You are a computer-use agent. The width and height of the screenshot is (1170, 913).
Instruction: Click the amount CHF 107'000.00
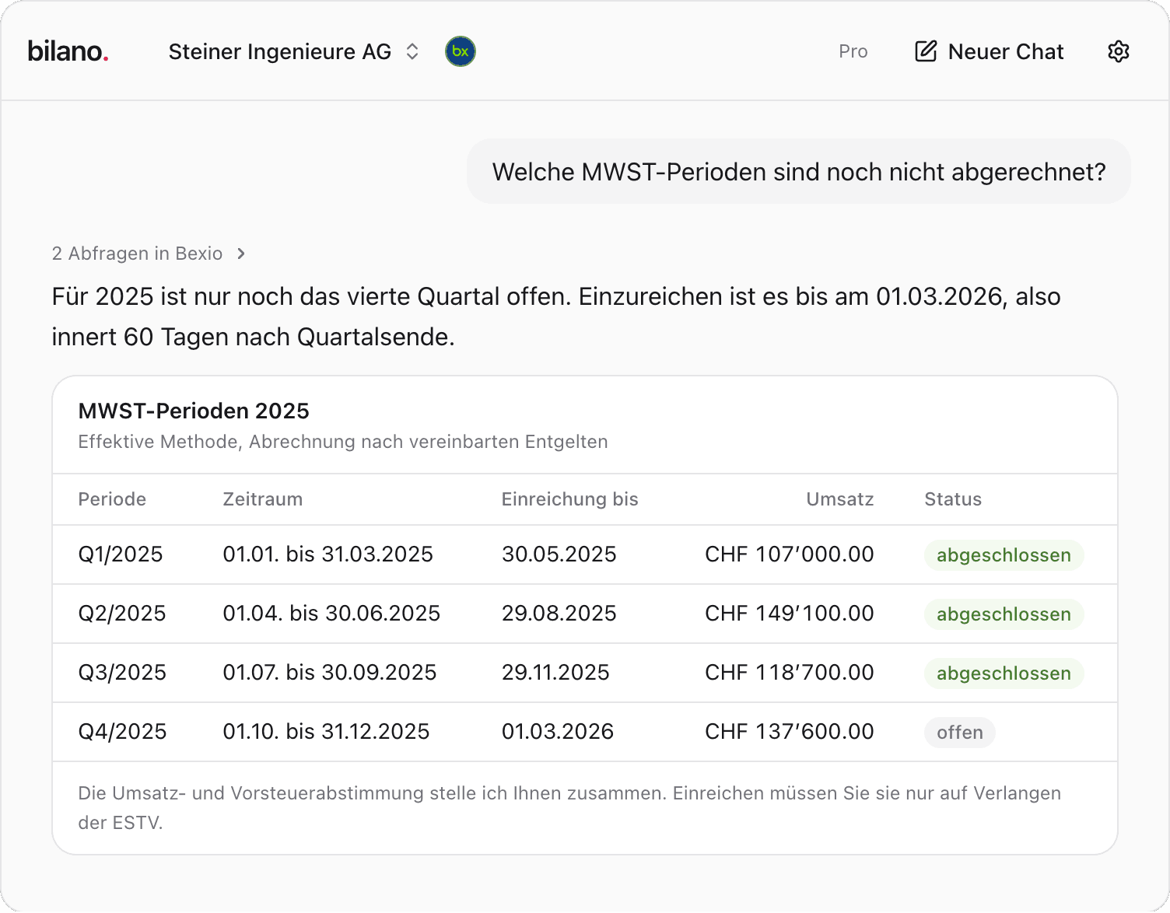[790, 554]
